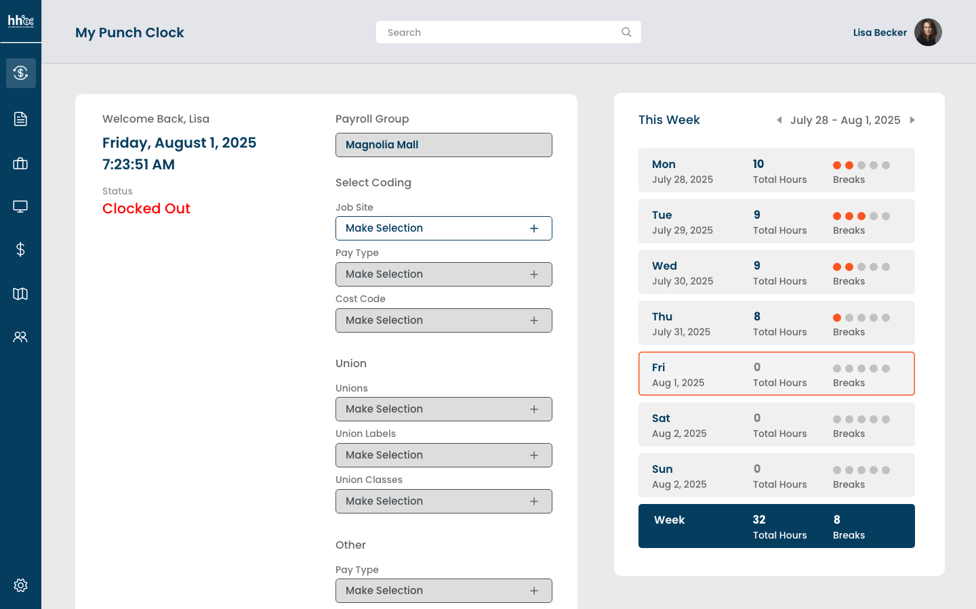Expand the Job Site selection dropdown
This screenshot has height=609, width=976.
443,228
